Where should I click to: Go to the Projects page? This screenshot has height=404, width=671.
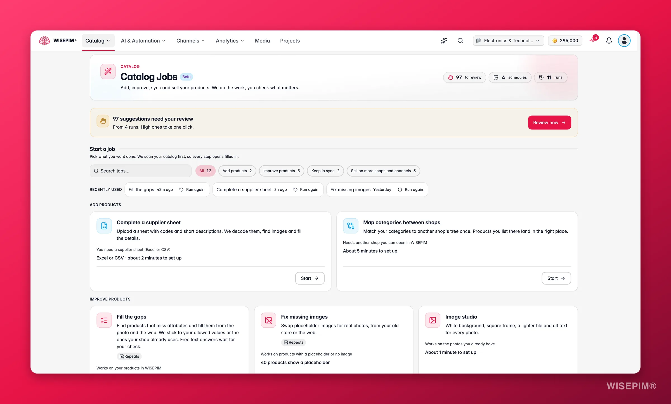(290, 41)
